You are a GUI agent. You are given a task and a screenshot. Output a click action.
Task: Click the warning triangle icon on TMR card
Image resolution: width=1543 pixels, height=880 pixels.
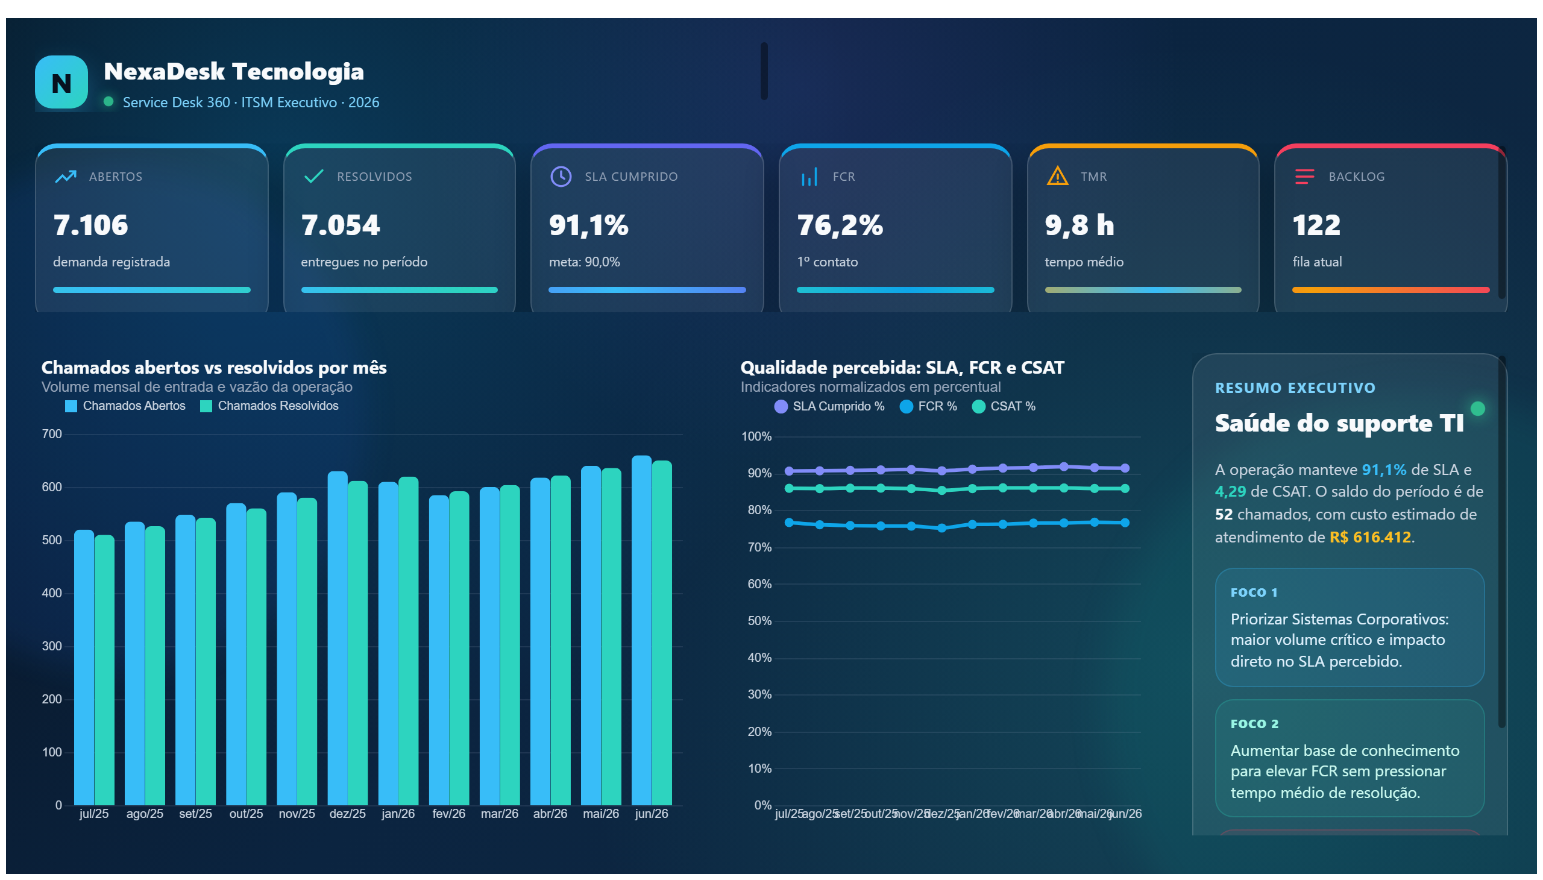coord(1057,176)
